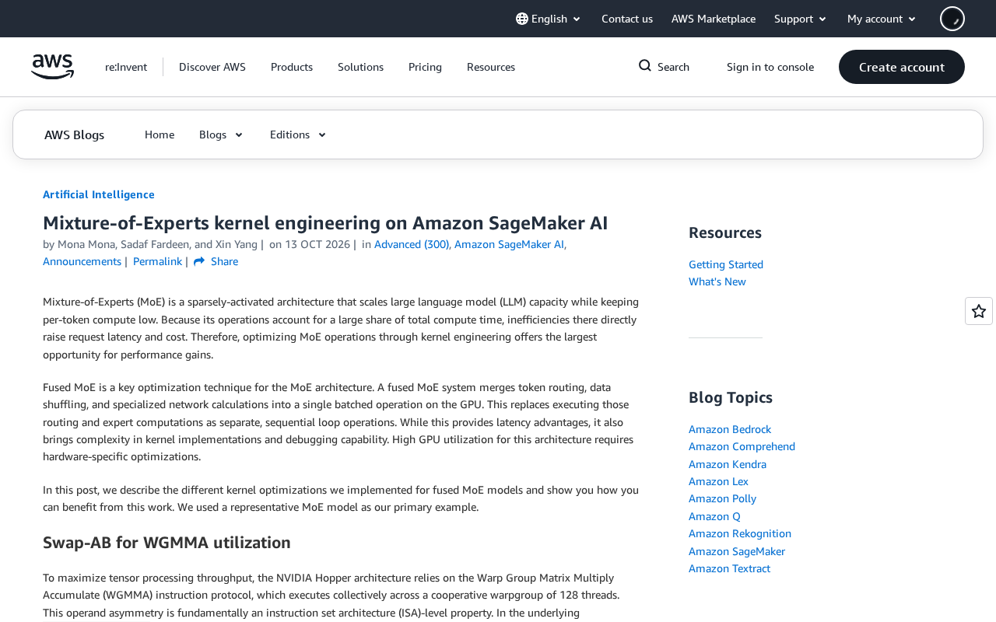The width and height of the screenshot is (996, 622).
Task: Open the Amazon Q blog topic
Action: [714, 516]
